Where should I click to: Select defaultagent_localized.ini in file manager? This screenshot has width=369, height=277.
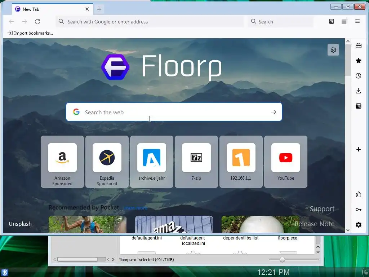click(194, 241)
